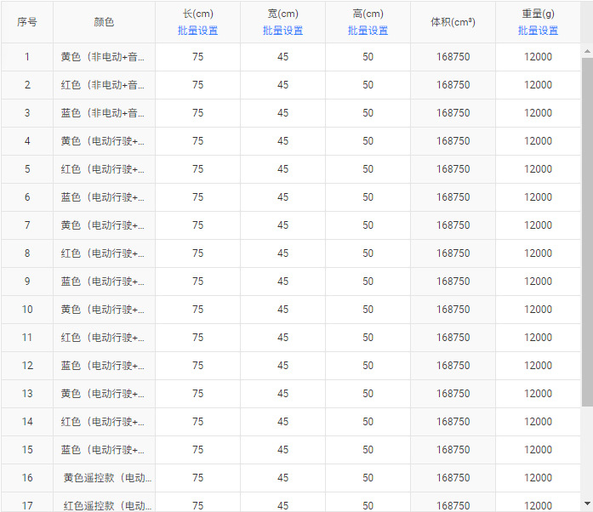Click height value 50 in row 16
Image resolution: width=593 pixels, height=512 pixels.
[x=368, y=478]
